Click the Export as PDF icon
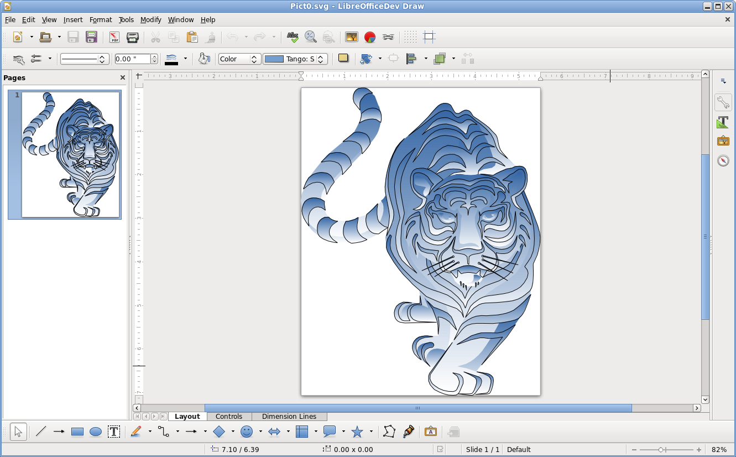This screenshot has height=457, width=736. [x=114, y=37]
